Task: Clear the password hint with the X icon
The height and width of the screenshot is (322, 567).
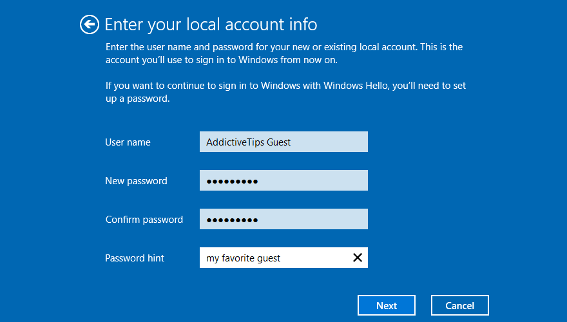Action: pos(357,258)
